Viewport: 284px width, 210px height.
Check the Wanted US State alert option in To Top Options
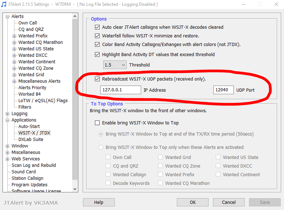click(x=218, y=157)
